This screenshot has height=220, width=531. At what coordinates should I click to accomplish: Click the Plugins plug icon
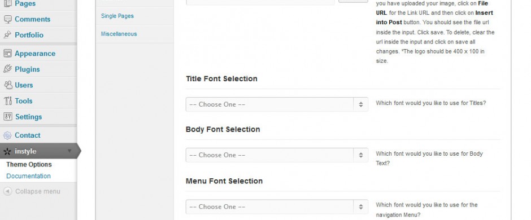(x=7, y=69)
